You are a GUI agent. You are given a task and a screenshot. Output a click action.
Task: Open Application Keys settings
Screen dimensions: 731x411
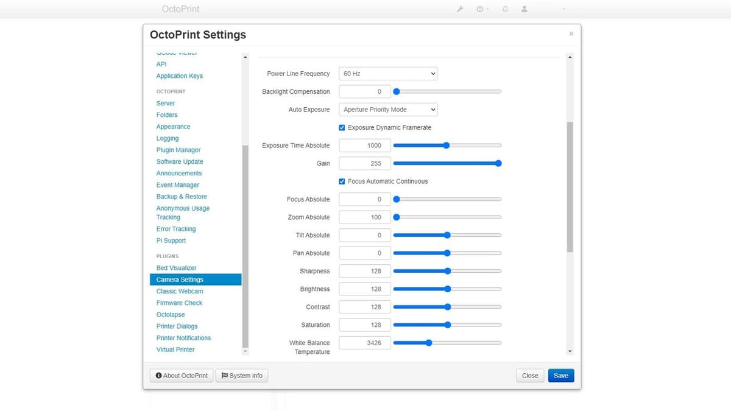[x=180, y=76]
